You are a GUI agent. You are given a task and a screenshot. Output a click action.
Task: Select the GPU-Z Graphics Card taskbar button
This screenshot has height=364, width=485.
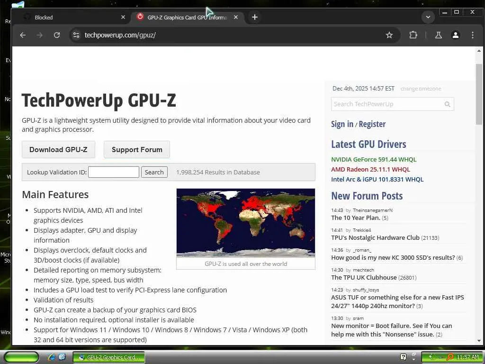pyautogui.click(x=108, y=357)
